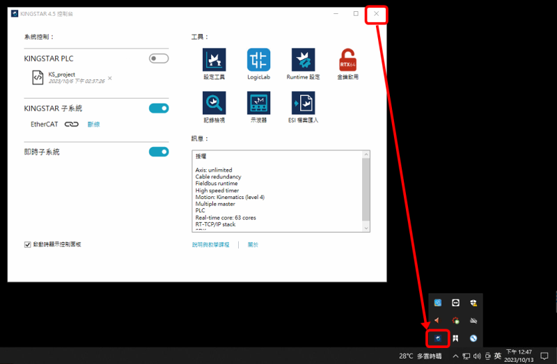The image size is (557, 364).
Task: Click the red gear with play tray icon
Action: click(455, 320)
